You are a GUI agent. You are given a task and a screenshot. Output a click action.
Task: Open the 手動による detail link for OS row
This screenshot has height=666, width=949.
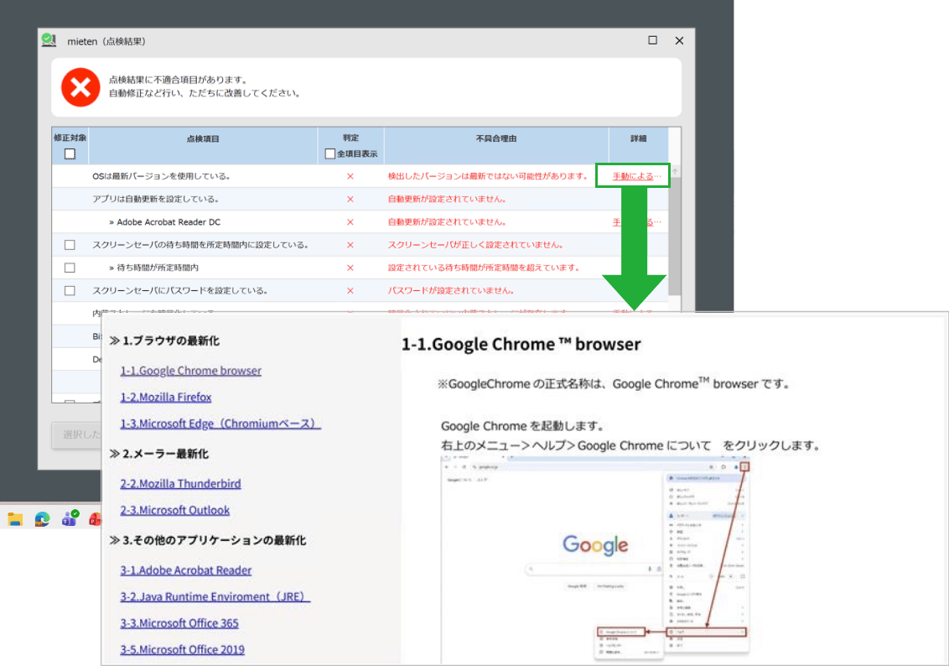click(636, 176)
